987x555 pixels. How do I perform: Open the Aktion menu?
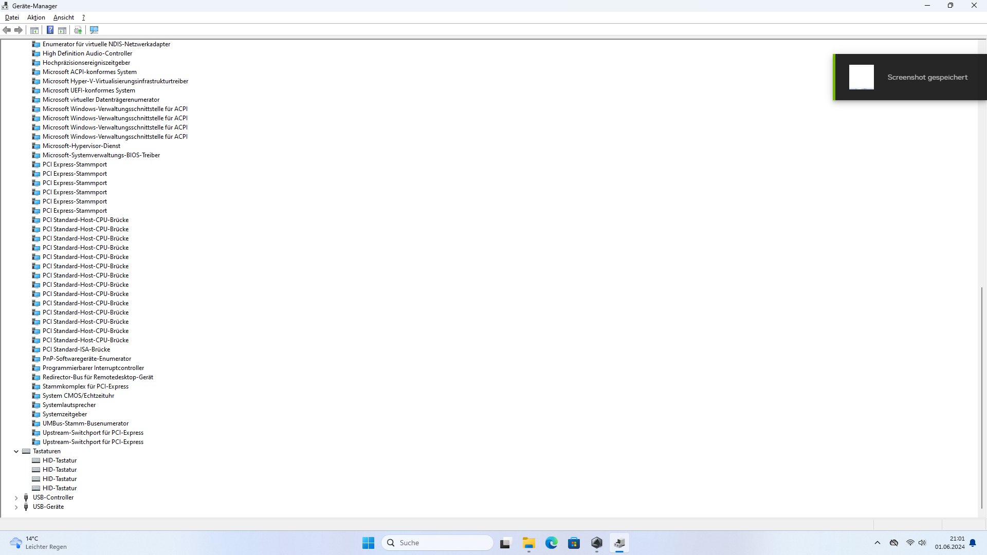click(36, 17)
